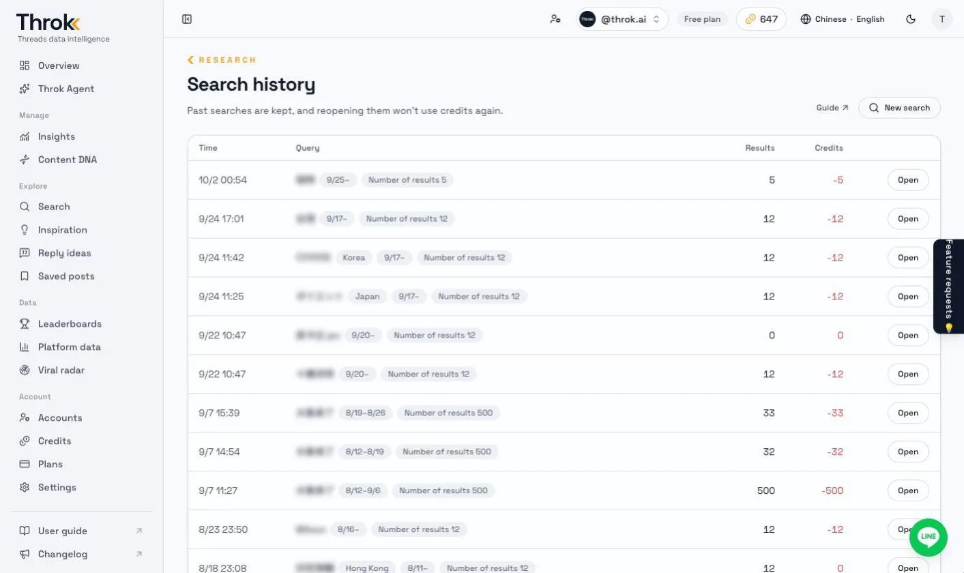The image size is (964, 573).
Task: Select the Korea tag in 9/24 11:42 row
Action: pyautogui.click(x=354, y=258)
